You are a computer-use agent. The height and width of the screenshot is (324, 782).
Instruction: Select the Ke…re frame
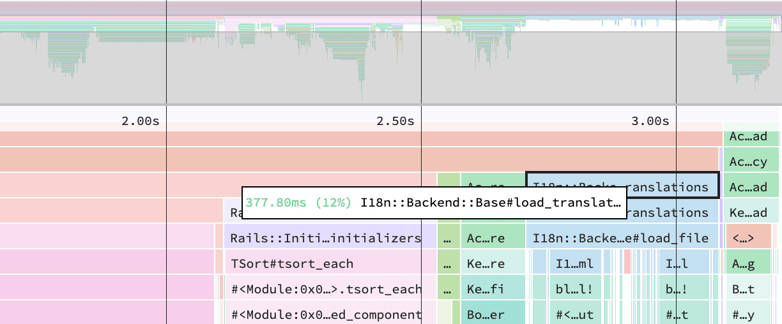[493, 262]
